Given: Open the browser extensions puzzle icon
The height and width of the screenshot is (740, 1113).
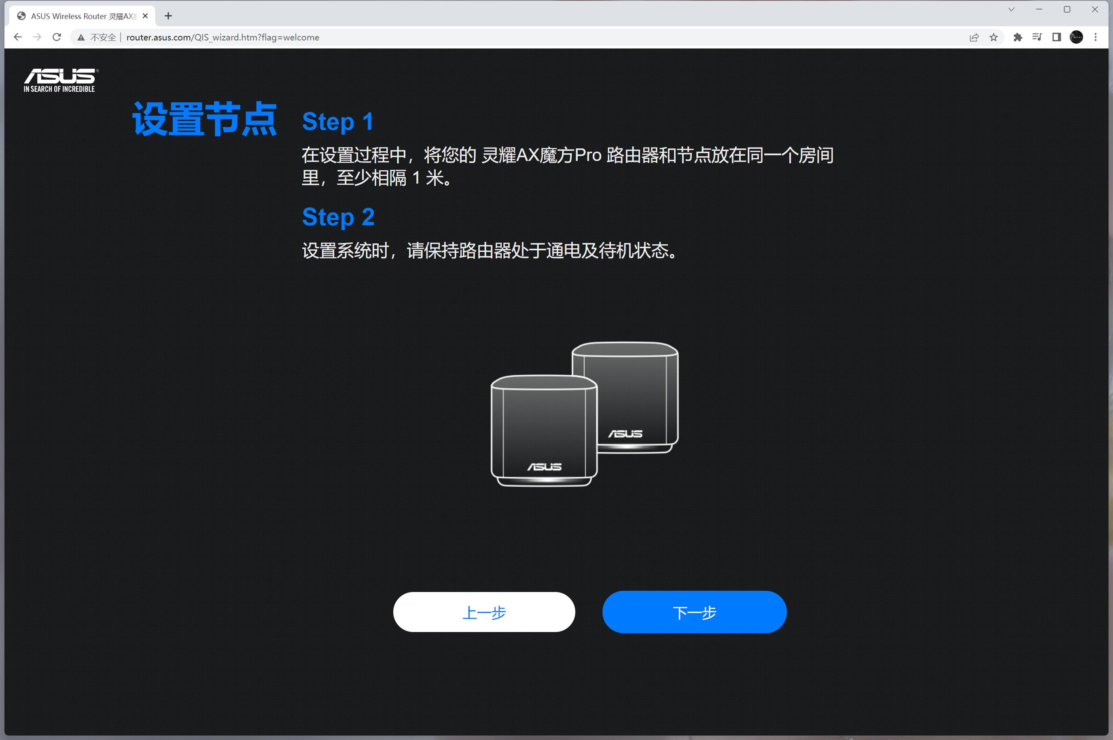Looking at the screenshot, I should point(1018,37).
